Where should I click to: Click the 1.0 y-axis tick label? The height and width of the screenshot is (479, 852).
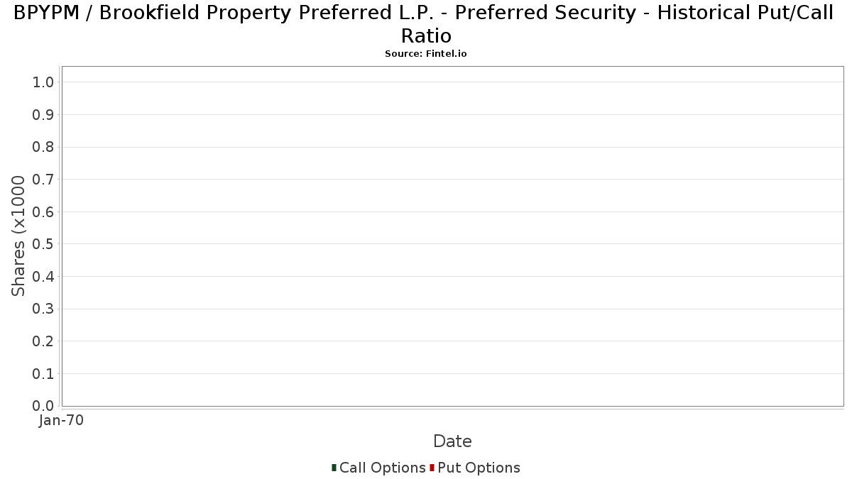[x=43, y=82]
